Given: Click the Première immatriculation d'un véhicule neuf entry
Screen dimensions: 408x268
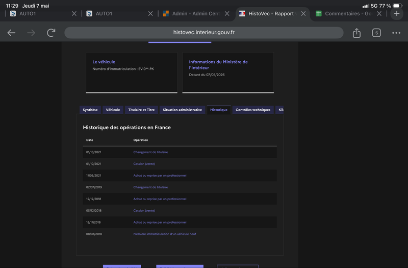Looking at the screenshot, I should coord(165,234).
